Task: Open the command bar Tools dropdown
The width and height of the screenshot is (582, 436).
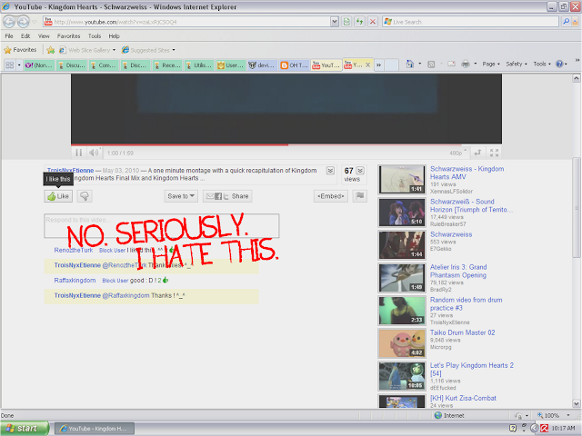Action: (542, 64)
